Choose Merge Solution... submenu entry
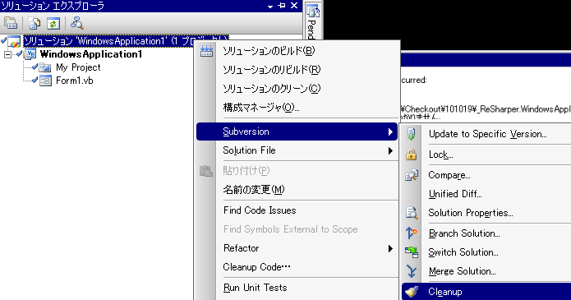 486,271
